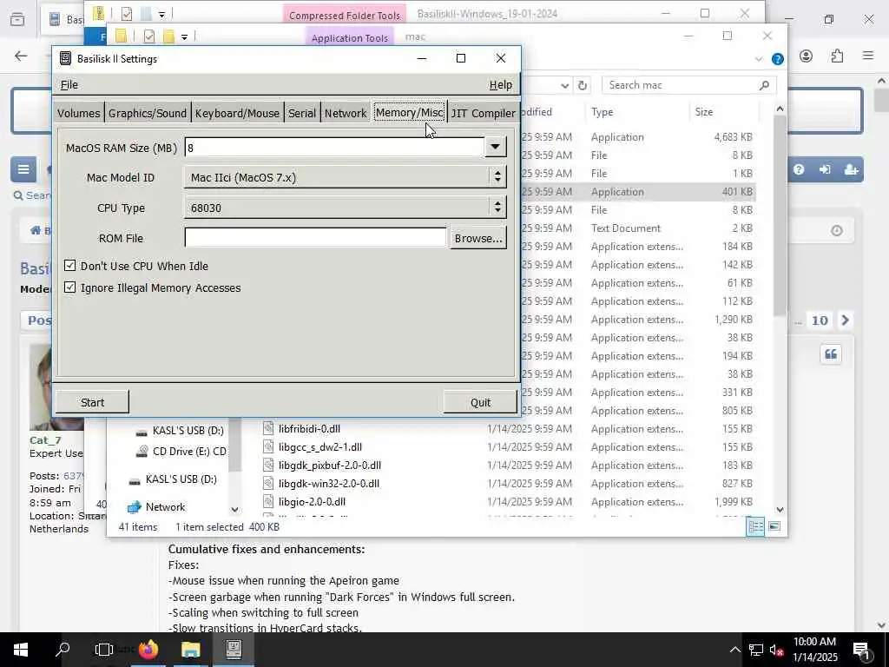889x667 pixels.
Task: Open the JIT Compiler tab
Action: pyautogui.click(x=483, y=113)
